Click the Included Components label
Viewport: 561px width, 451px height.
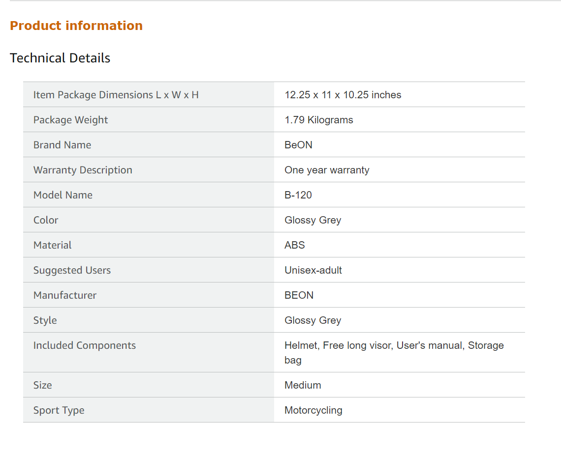click(x=84, y=345)
